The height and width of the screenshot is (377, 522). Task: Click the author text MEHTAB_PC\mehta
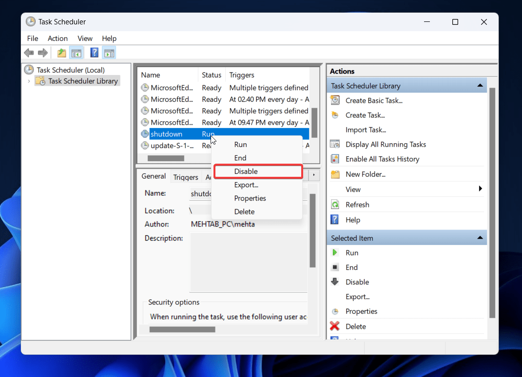(x=223, y=224)
